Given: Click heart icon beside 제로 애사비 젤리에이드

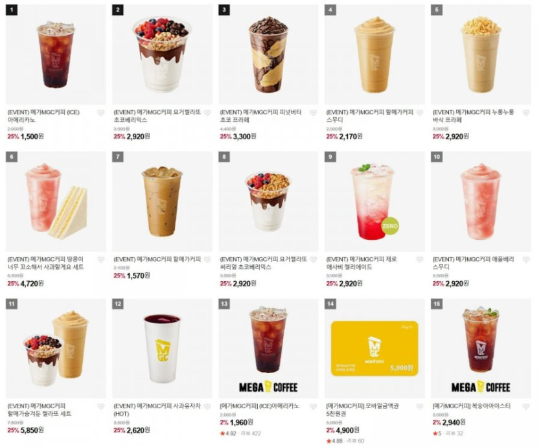Looking at the screenshot, I should 420,260.
